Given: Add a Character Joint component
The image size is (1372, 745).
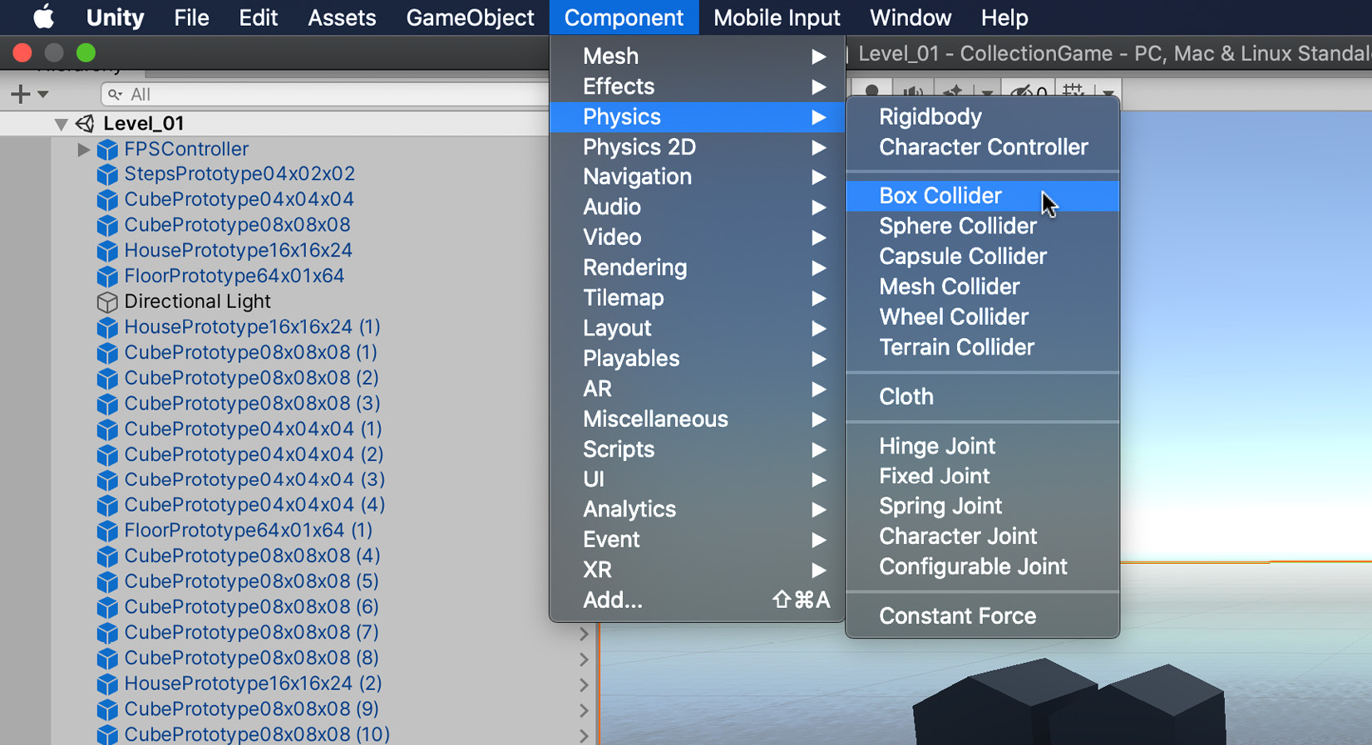Looking at the screenshot, I should [982, 537].
